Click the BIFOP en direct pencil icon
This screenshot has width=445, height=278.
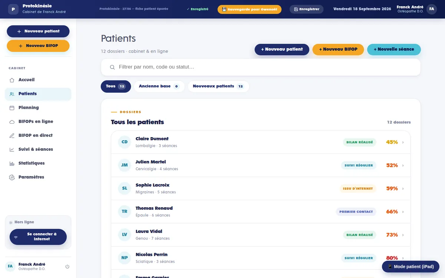12,135
